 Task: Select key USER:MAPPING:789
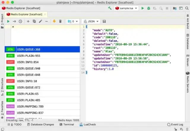pyautogui.click(x=42, y=106)
